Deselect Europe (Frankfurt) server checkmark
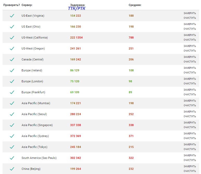Viewport: 201px width, 174px height. click(12, 92)
